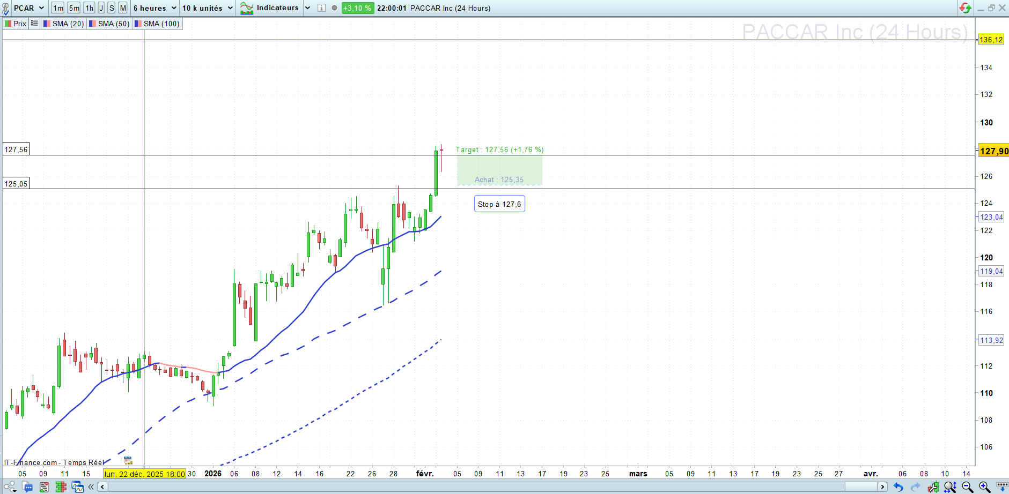The height and width of the screenshot is (494, 1009).
Task: Click the IT-Finance.com - Temps Réel text
Action: (x=54, y=462)
